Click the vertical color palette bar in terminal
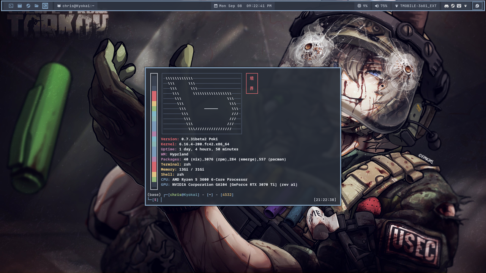This screenshot has height=273, width=486. coord(154,131)
